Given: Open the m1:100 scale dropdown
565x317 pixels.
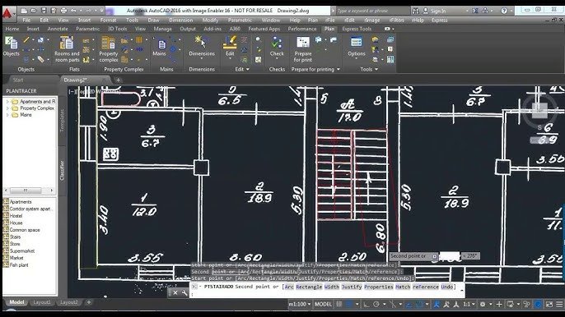Looking at the screenshot, I should [x=300, y=304].
